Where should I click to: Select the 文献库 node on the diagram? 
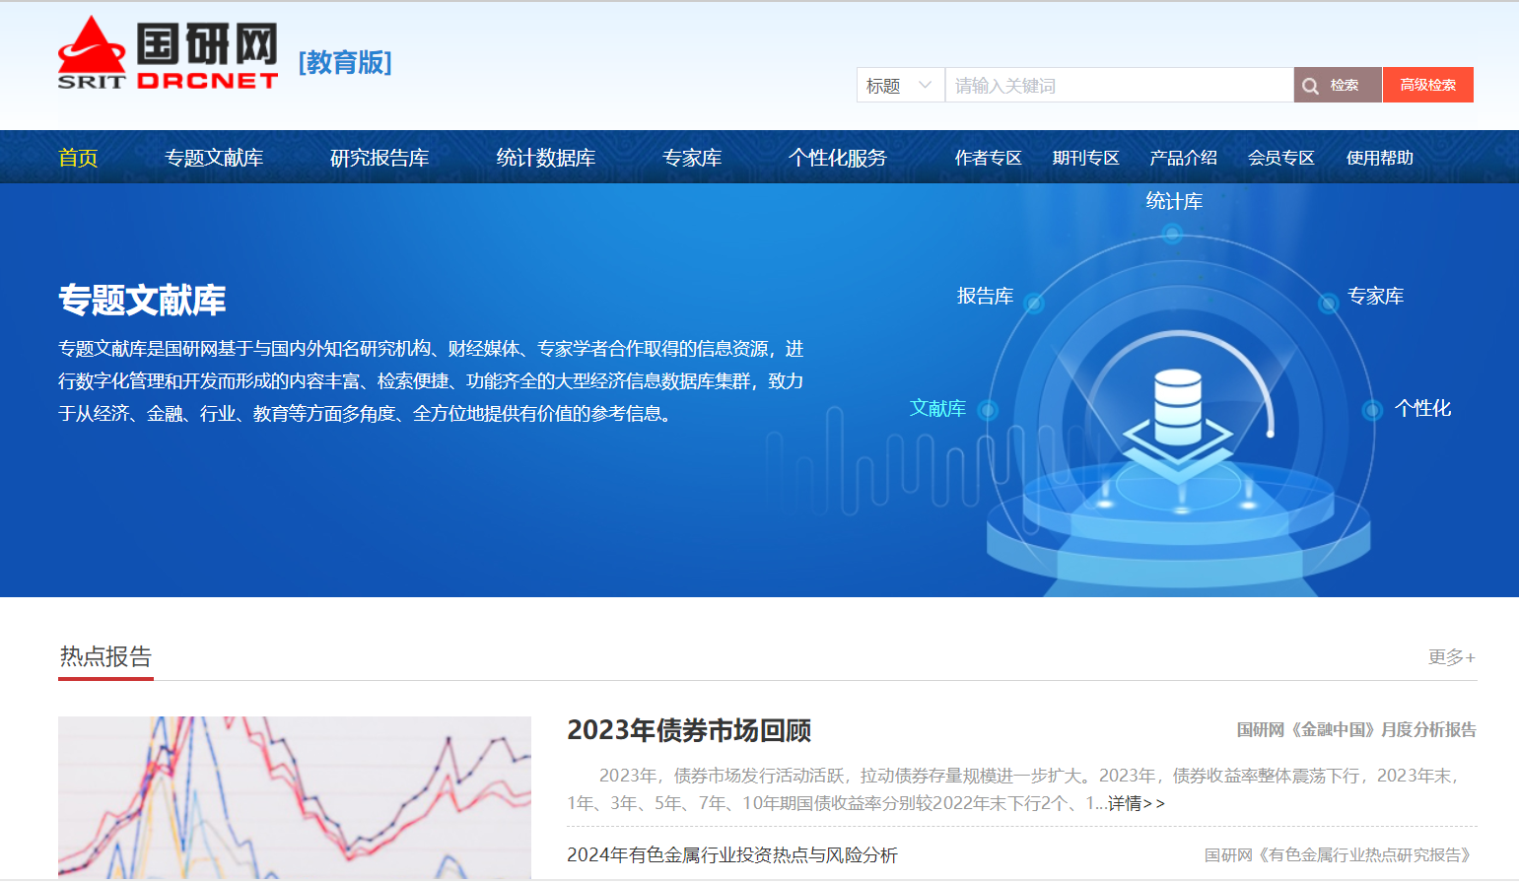coord(988,410)
